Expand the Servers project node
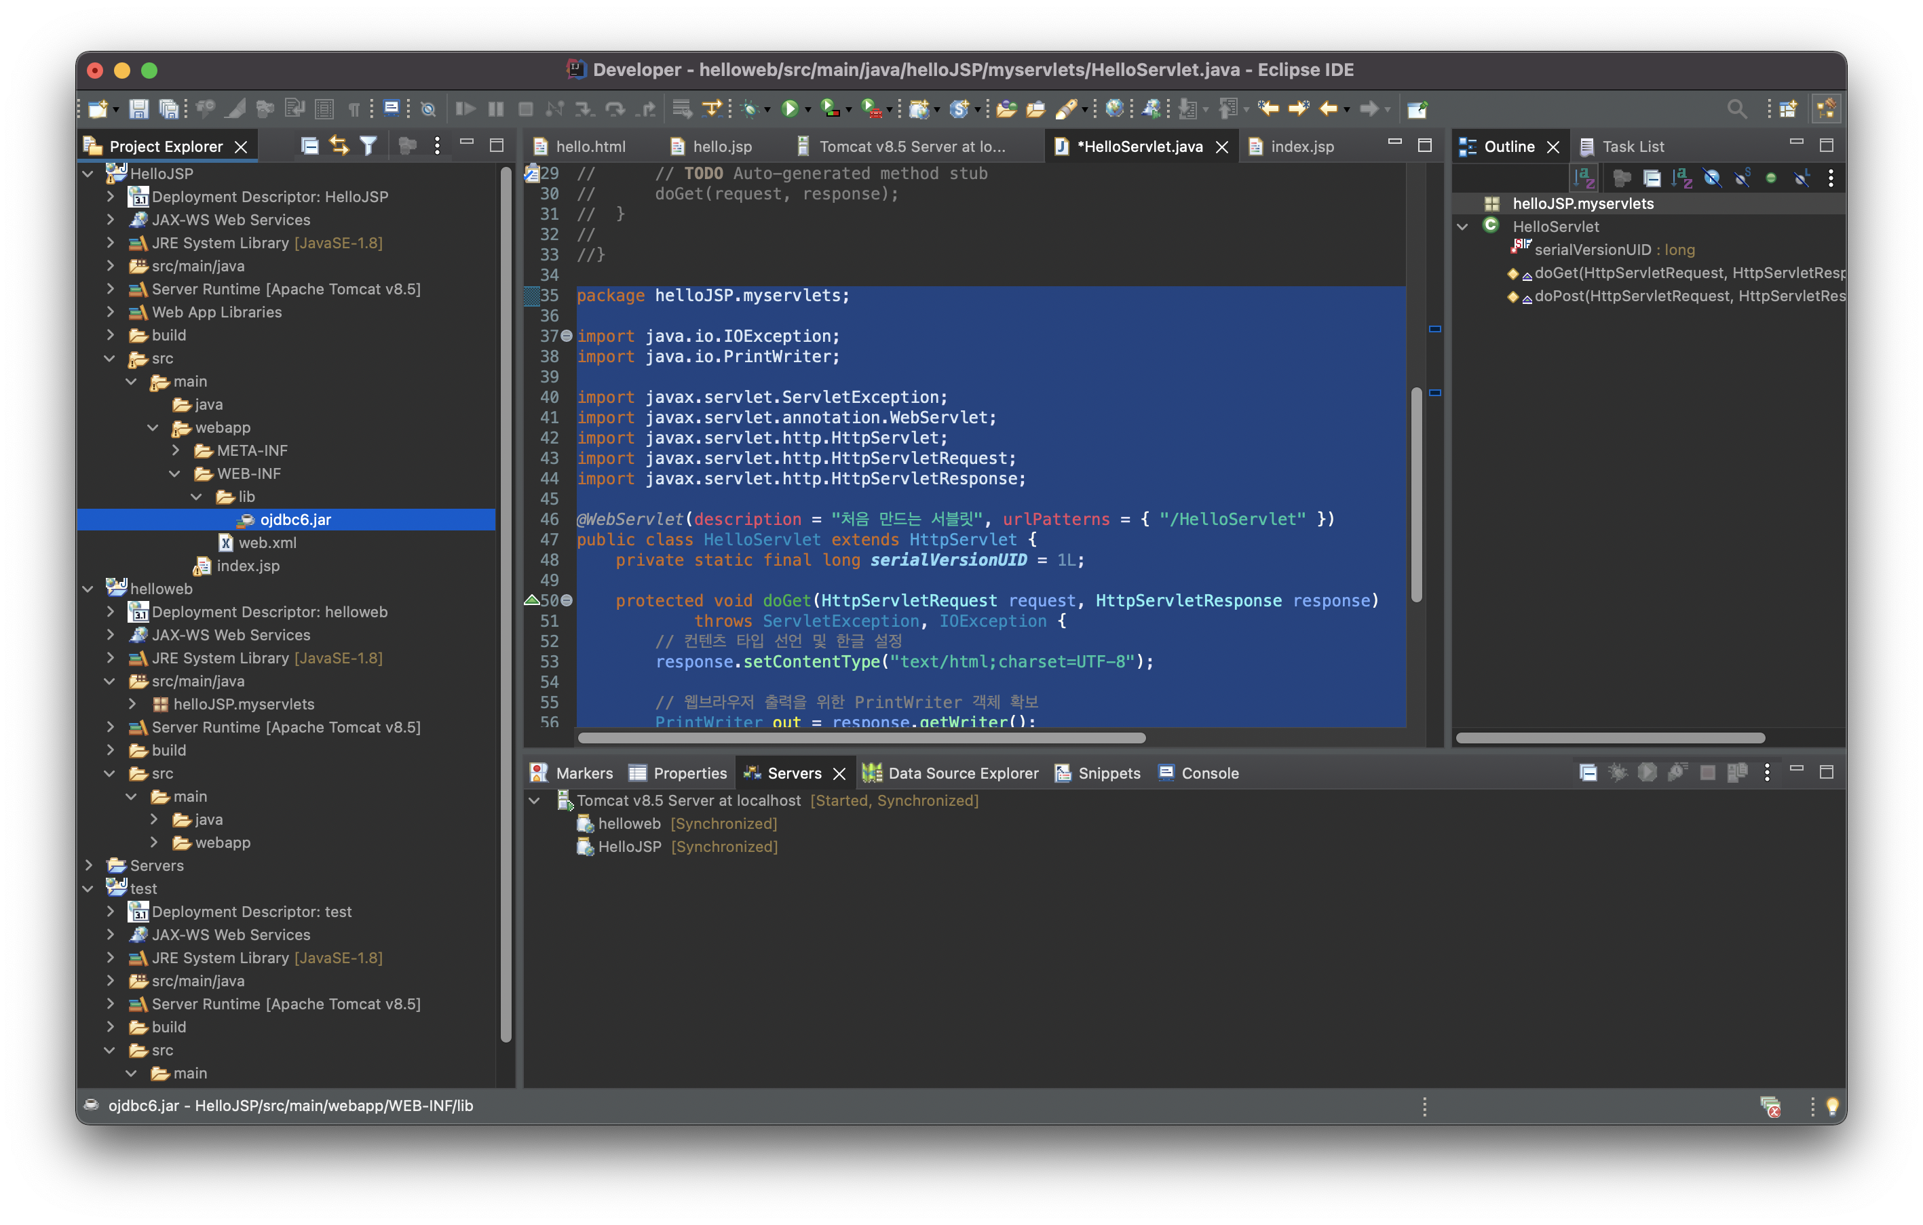The height and width of the screenshot is (1225, 1923). pos(90,866)
